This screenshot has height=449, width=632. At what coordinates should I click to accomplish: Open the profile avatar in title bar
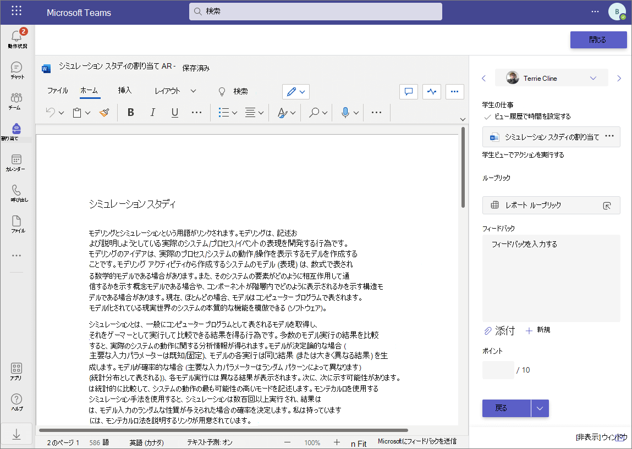617,12
